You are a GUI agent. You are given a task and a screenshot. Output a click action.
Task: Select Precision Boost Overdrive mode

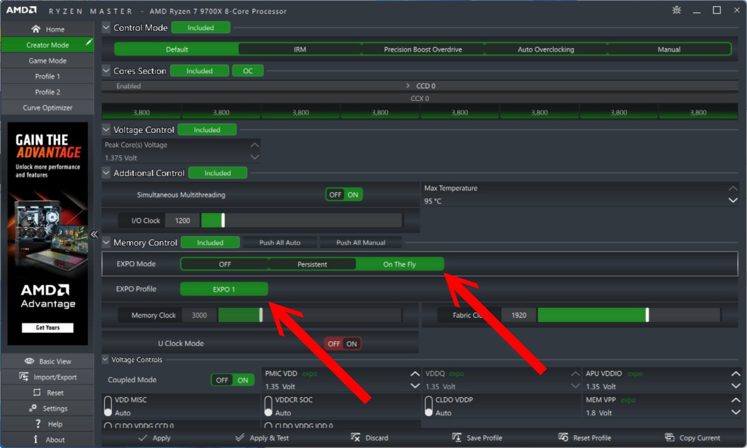tap(423, 49)
